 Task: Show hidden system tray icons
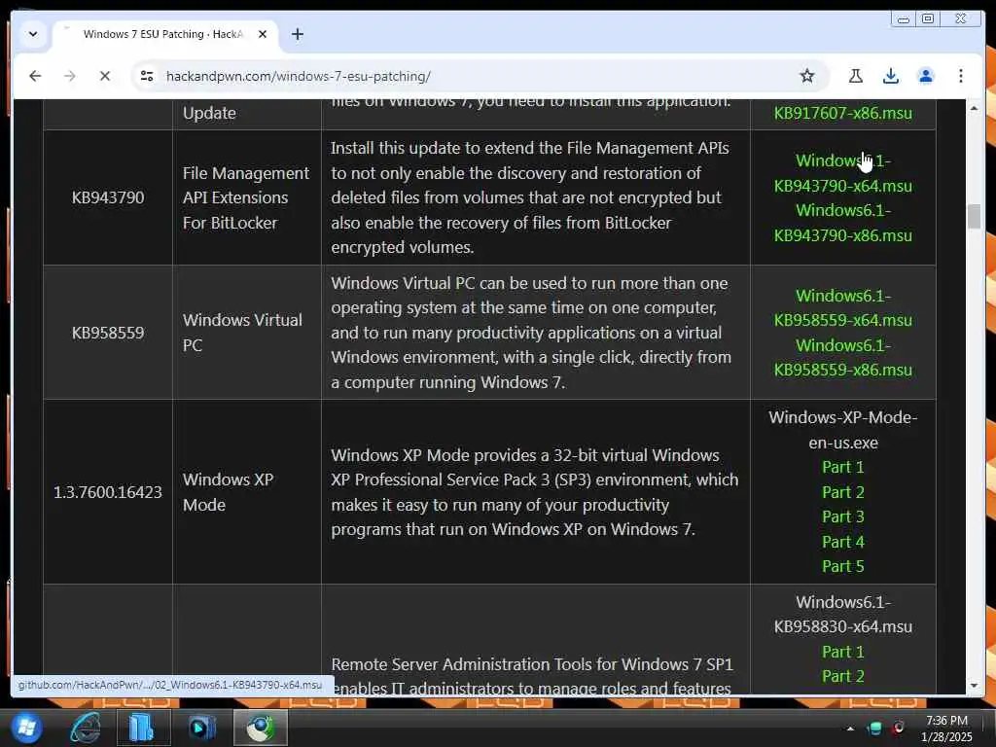(x=850, y=729)
